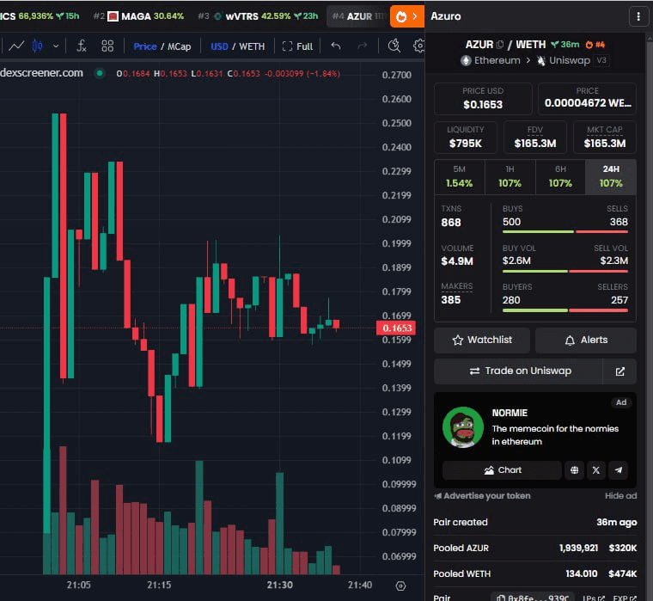Open the Ethereum chain link
Screen dimensions: 653x601
[x=491, y=60]
